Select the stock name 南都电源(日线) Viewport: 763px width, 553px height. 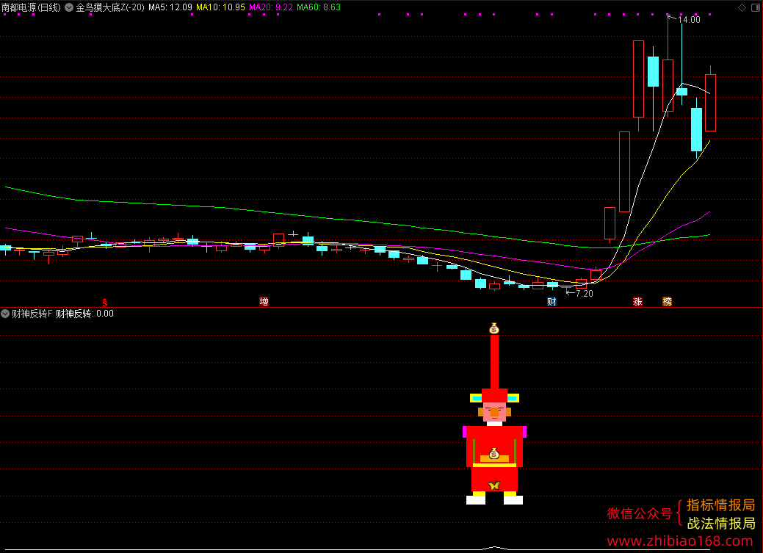[x=31, y=7]
